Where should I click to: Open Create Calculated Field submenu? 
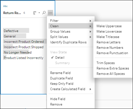click(71, 89)
